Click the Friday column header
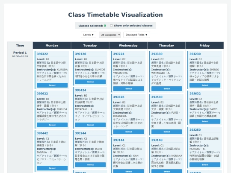The height and width of the screenshot is (173, 231). tap(204, 45)
